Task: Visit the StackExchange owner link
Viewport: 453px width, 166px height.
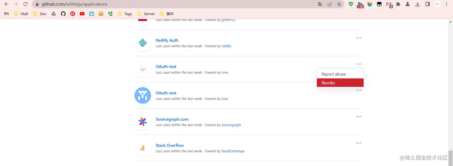Action: click(x=233, y=151)
